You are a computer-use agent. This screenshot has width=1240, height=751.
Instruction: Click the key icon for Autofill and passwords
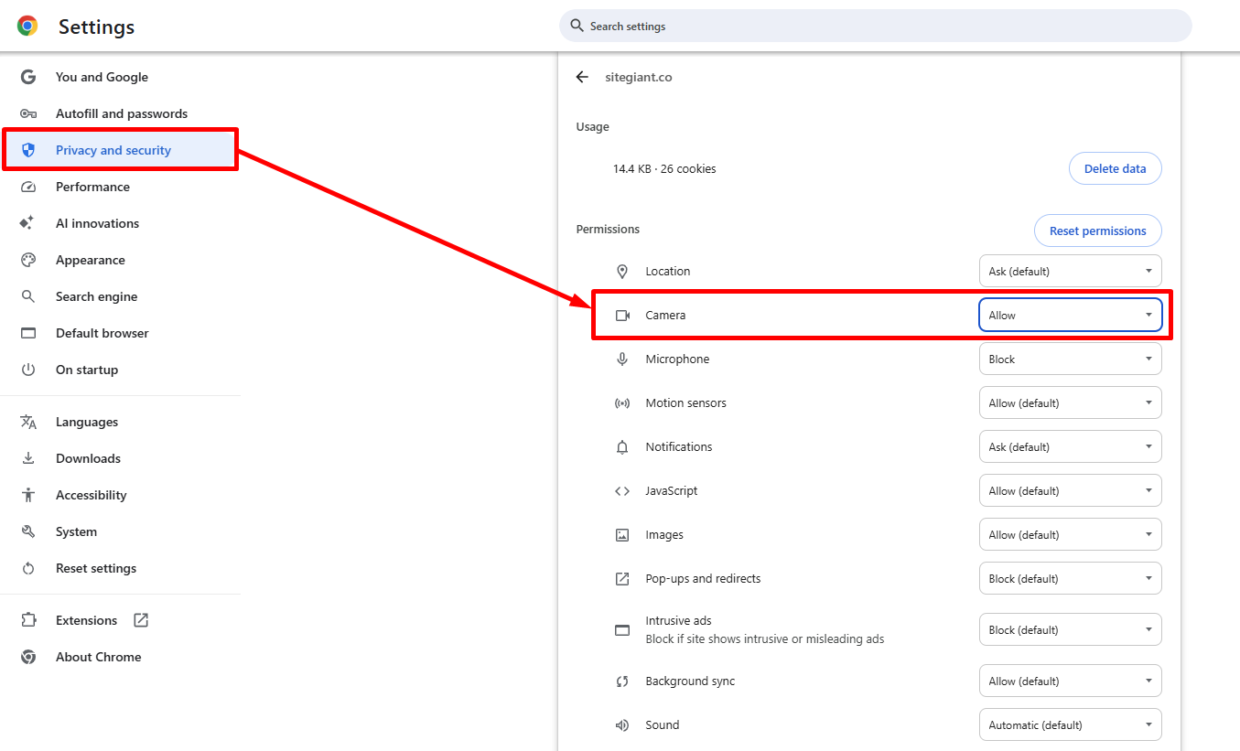28,113
